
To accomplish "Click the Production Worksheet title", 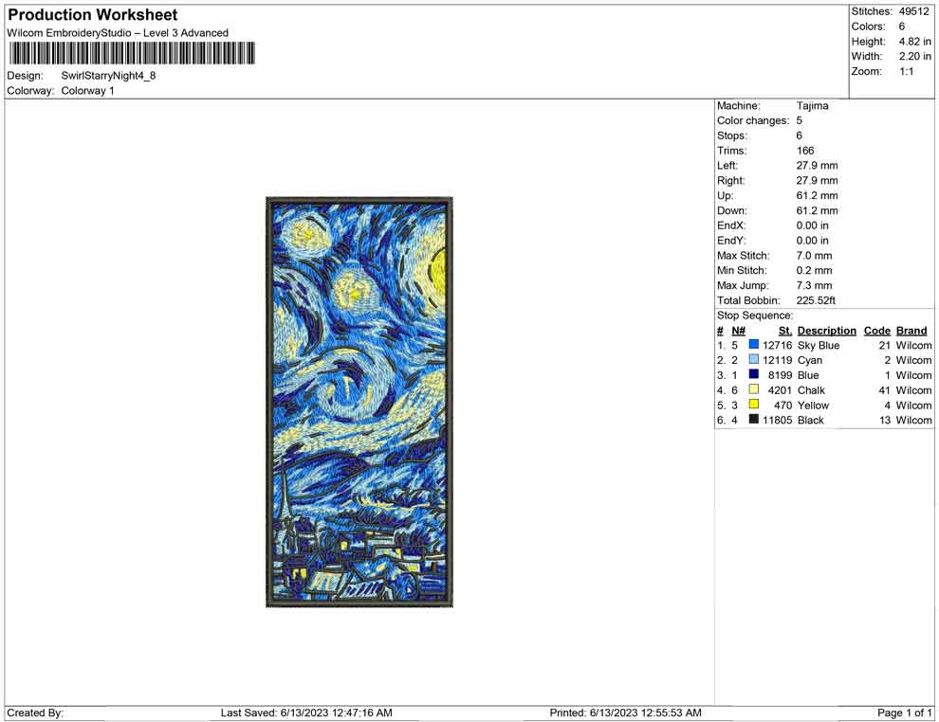I will [x=93, y=15].
